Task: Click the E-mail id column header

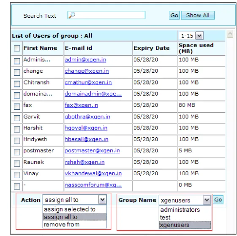Action: [79, 48]
